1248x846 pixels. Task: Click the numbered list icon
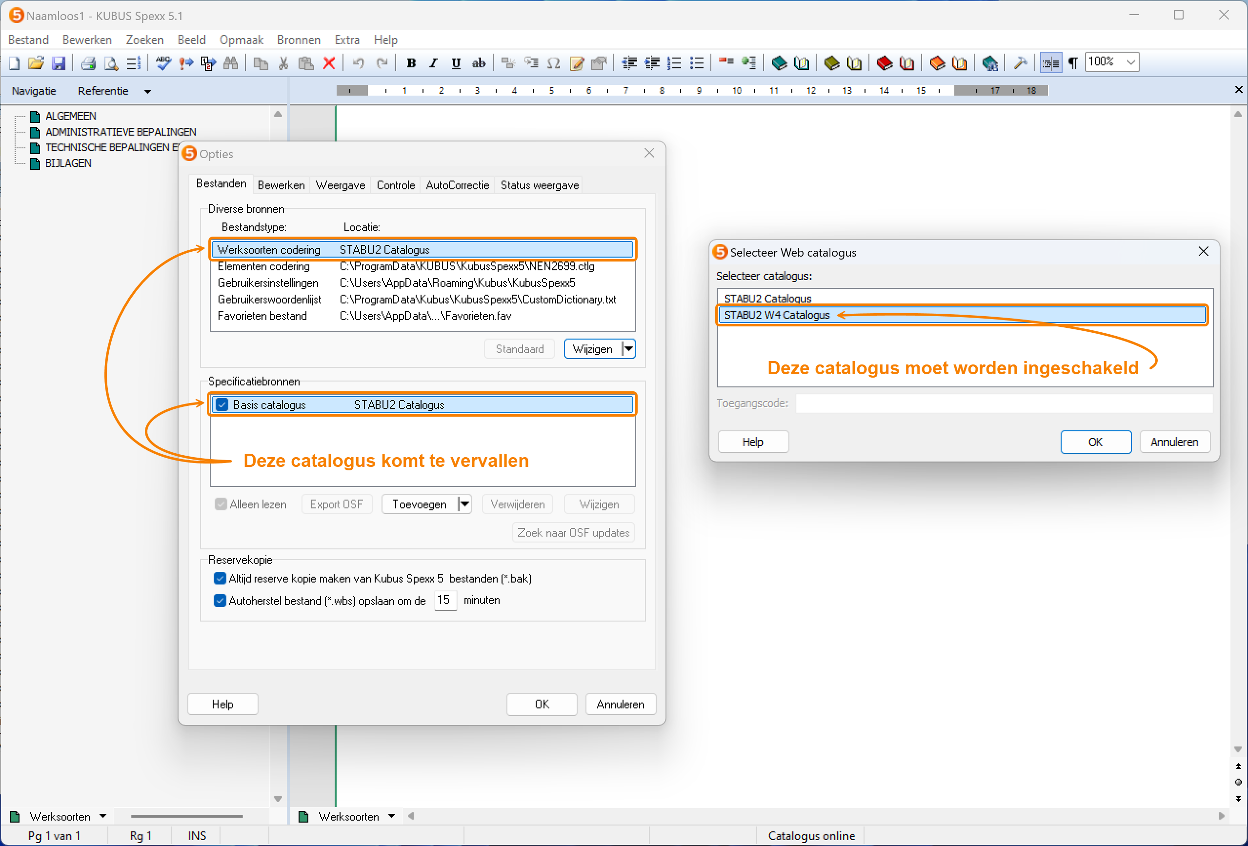click(674, 63)
